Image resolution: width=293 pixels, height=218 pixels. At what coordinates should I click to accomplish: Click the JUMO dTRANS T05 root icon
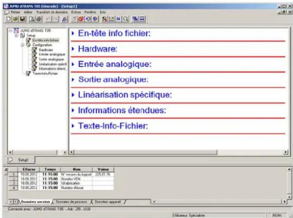pos(16,31)
